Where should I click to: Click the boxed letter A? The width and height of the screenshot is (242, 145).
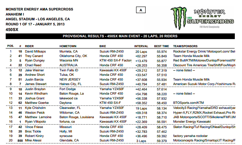point(140,10)
